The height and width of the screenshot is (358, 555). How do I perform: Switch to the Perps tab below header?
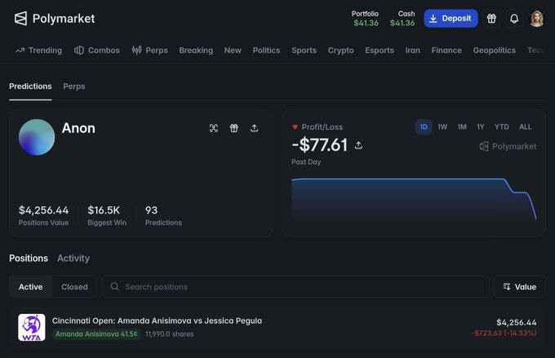click(x=74, y=86)
